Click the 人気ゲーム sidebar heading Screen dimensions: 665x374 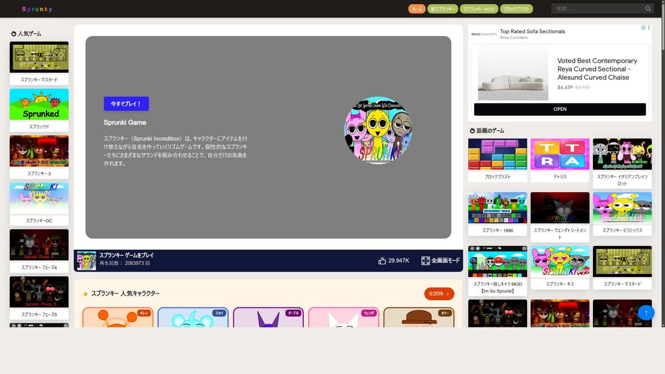29,33
